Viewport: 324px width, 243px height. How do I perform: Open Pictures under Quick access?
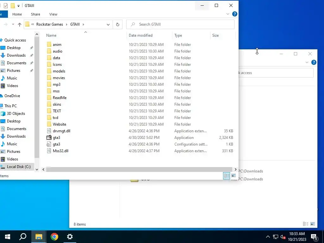[13, 71]
